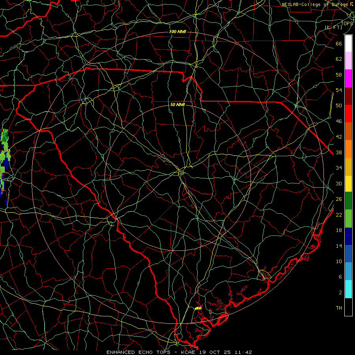
Task: Click the light blue legend swatch
Action: 348,271
